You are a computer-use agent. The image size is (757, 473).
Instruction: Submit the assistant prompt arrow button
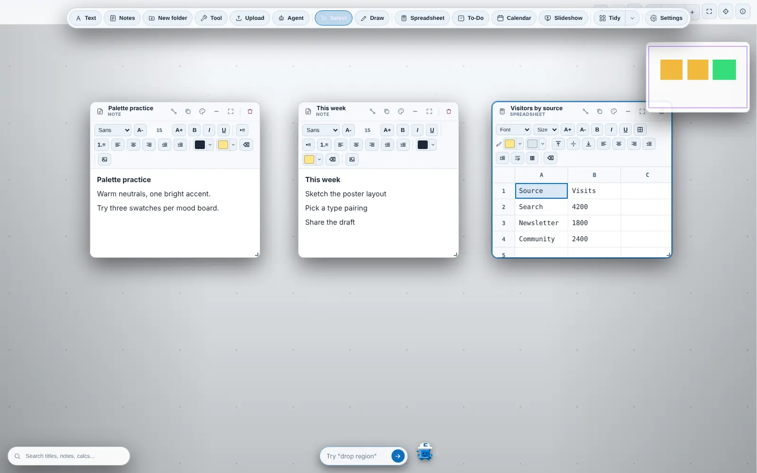[398, 456]
